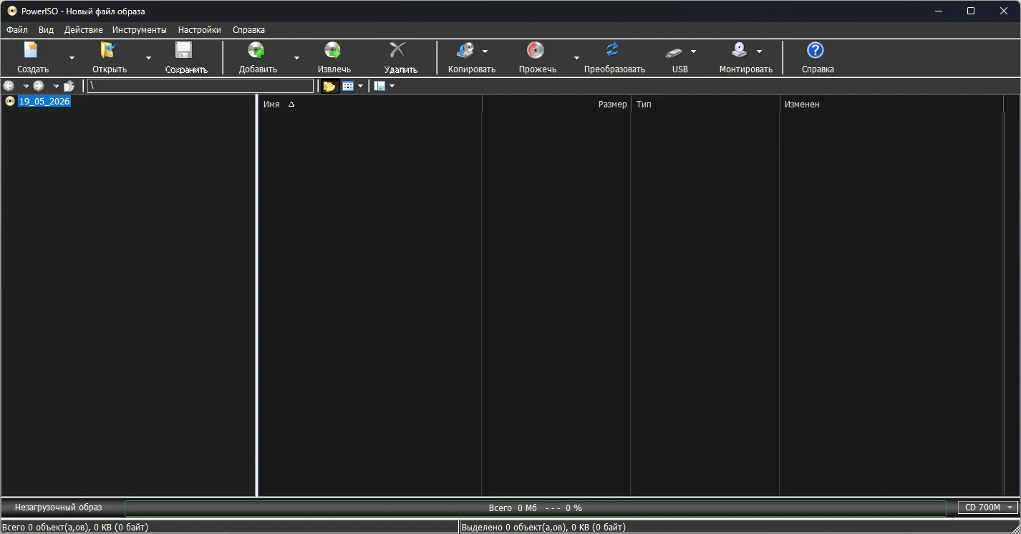Expand the Открыть dropdown arrow
The image size is (1021, 534).
click(148, 58)
